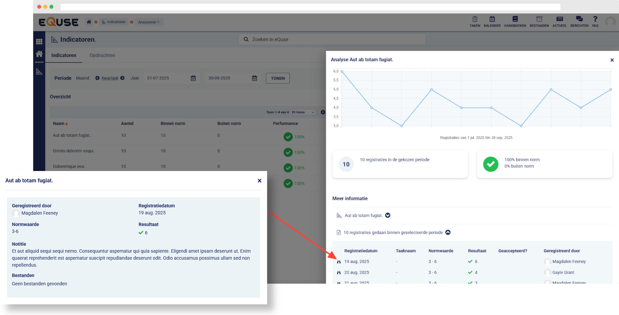Select the Maand period option
The height and width of the screenshot is (315, 619).
pyautogui.click(x=82, y=78)
